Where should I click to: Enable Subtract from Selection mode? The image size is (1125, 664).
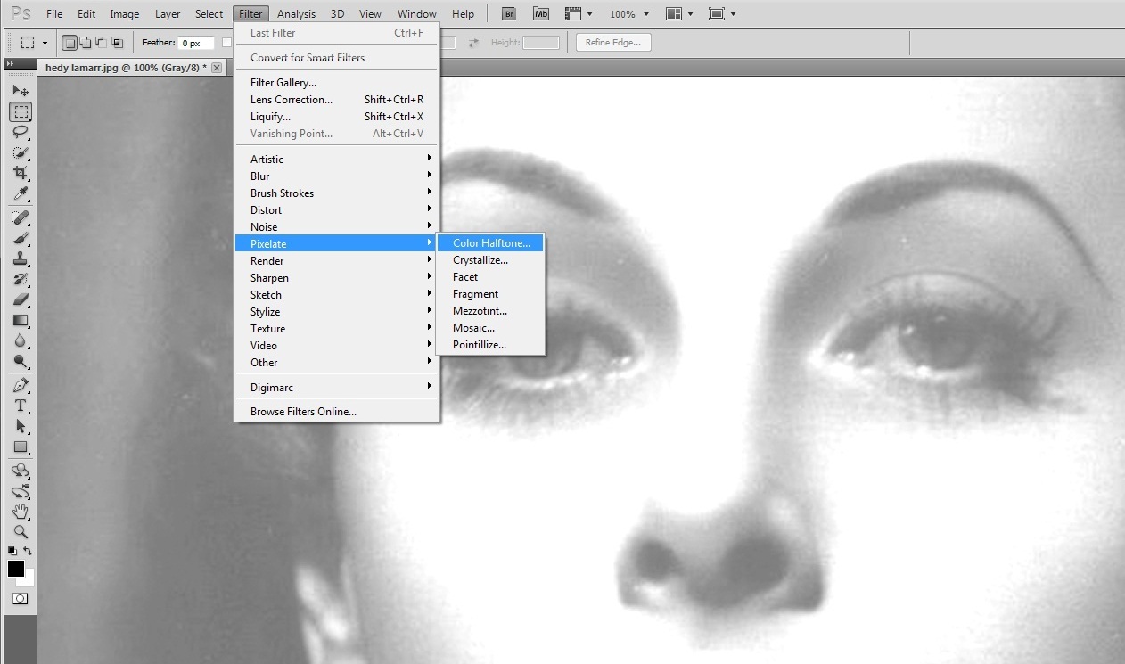pos(100,43)
